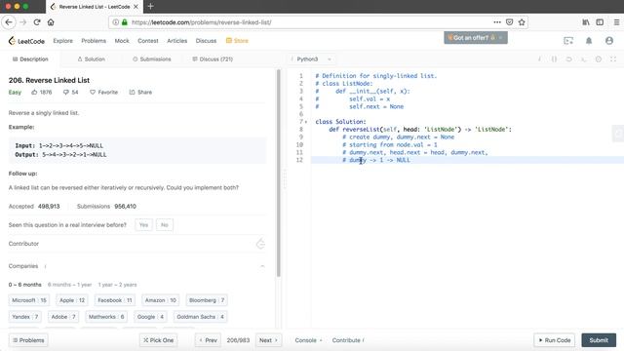
Task: Click the browser forward arrow
Action: pos(22,22)
